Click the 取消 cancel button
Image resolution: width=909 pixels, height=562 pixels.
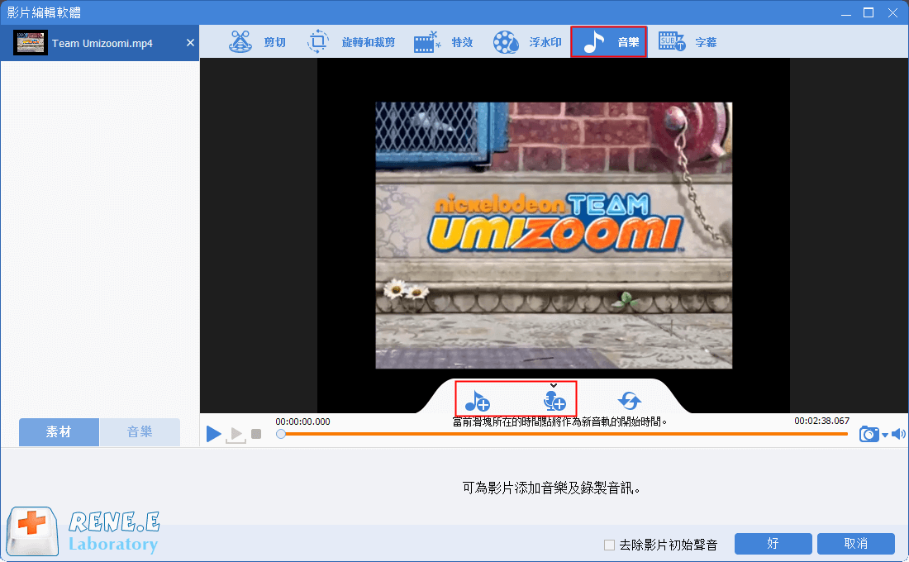(855, 544)
